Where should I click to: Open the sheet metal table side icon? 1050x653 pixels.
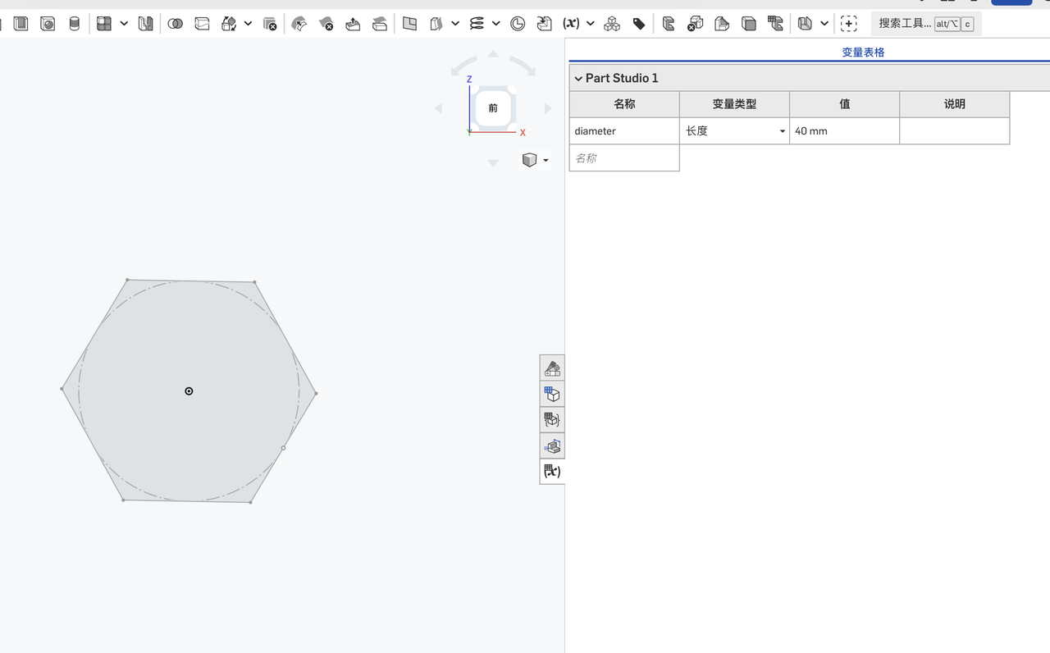pyautogui.click(x=552, y=446)
